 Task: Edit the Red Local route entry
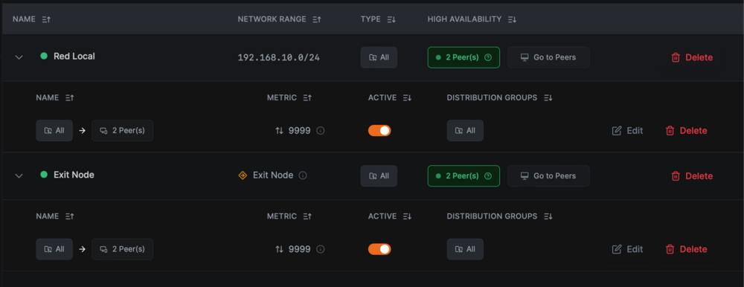[x=627, y=130]
